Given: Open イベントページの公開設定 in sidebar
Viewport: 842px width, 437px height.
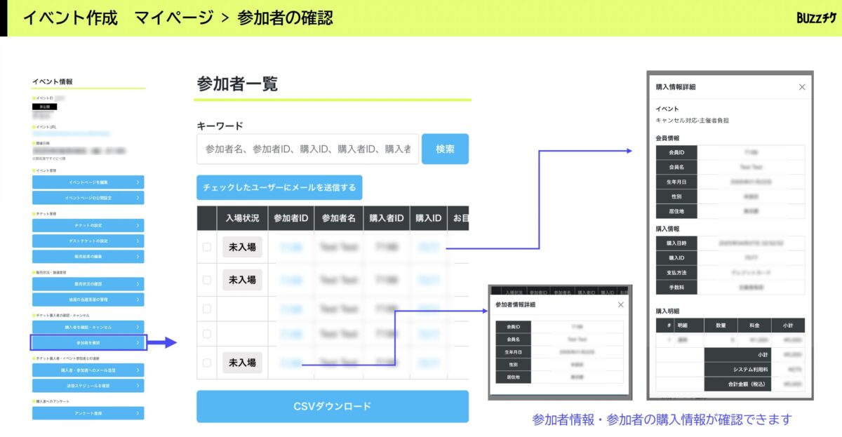Looking at the screenshot, I should coord(88,198).
